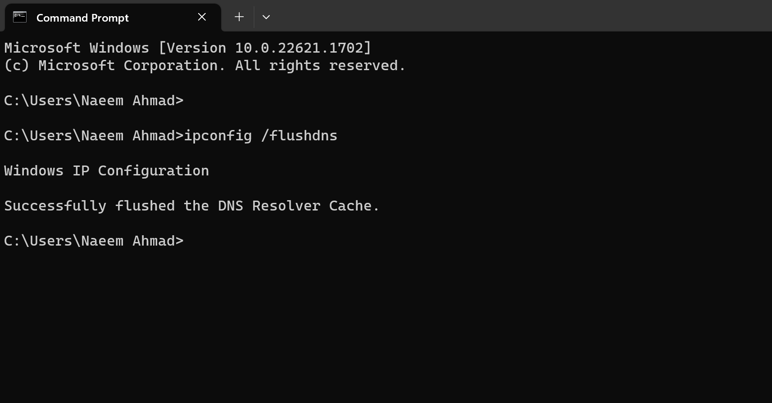
Task: Click the 'Windows IP Configuration' output line
Action: pyautogui.click(x=106, y=171)
